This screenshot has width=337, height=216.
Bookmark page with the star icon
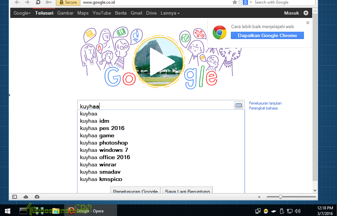coord(235,2)
